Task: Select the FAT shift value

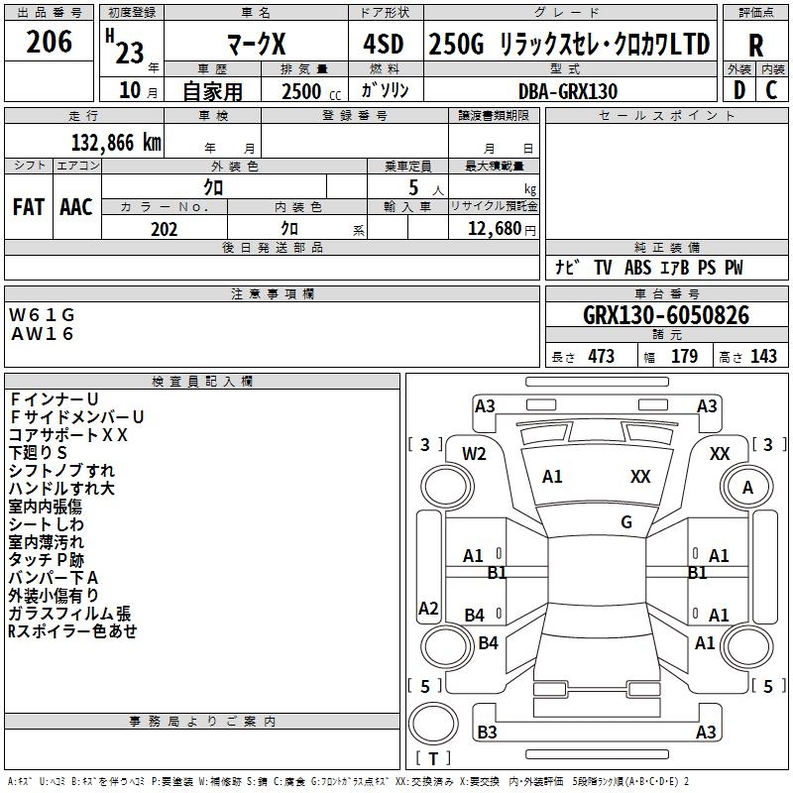Action: 29,207
